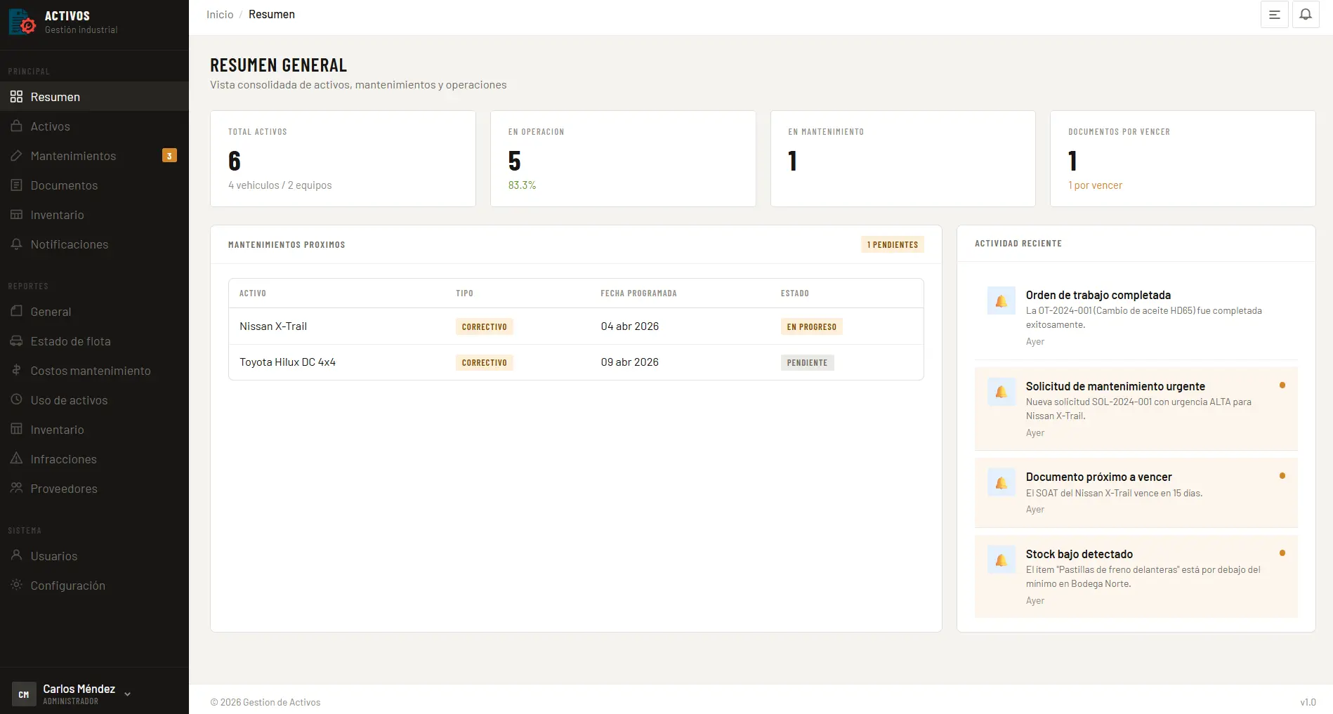The height and width of the screenshot is (714, 1333).
Task: Open the notifications bell at top right
Action: [1306, 14]
